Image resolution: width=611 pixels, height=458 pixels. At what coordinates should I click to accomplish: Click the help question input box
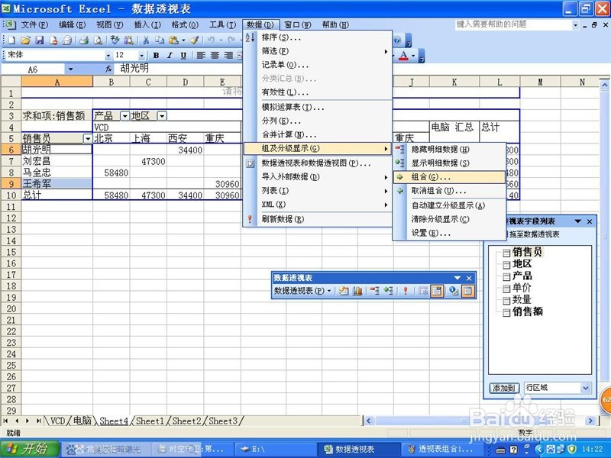click(513, 24)
